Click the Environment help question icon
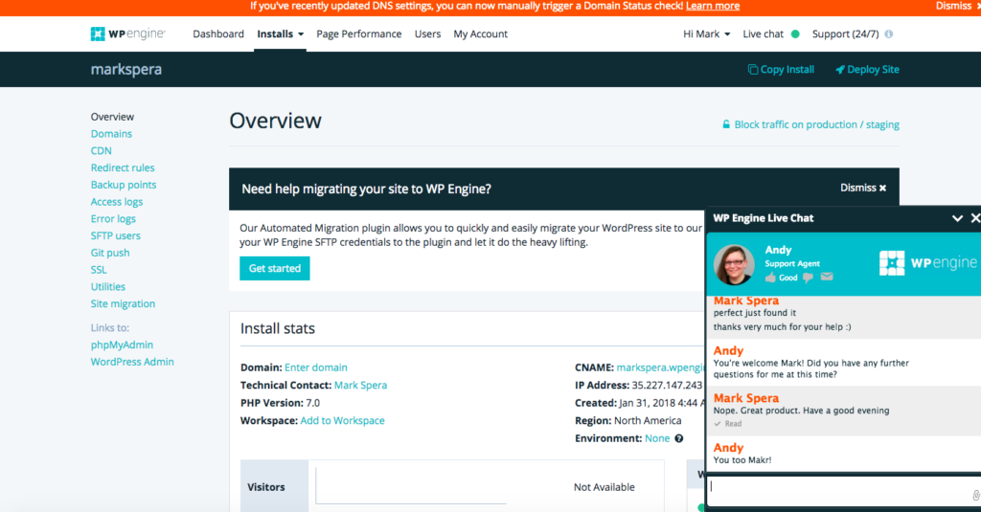Screen dimensions: 981x512 click(x=679, y=438)
